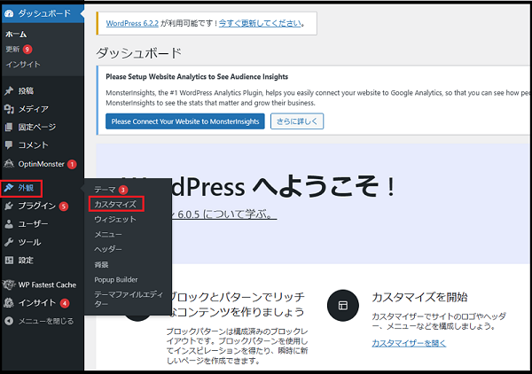Image resolution: width=532 pixels, height=374 pixels.
Task: Click the カスタマイザーを開く link
Action: 409,343
